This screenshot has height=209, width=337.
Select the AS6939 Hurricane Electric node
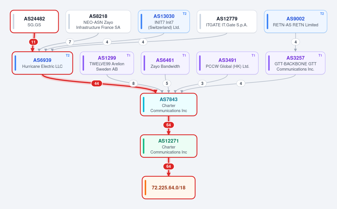click(42, 63)
